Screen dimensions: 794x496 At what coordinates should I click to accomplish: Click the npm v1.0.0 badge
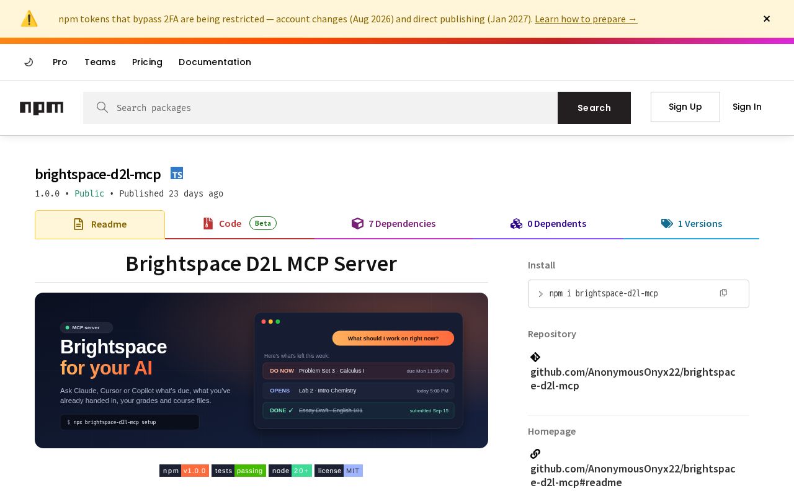[184, 471]
